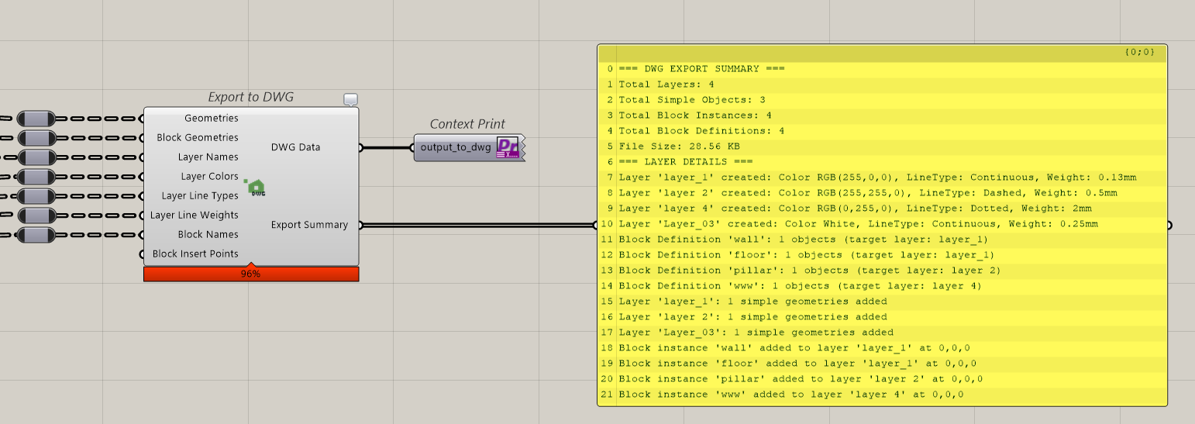Click the 'Total Simple Objects: 3' row

tap(883, 100)
